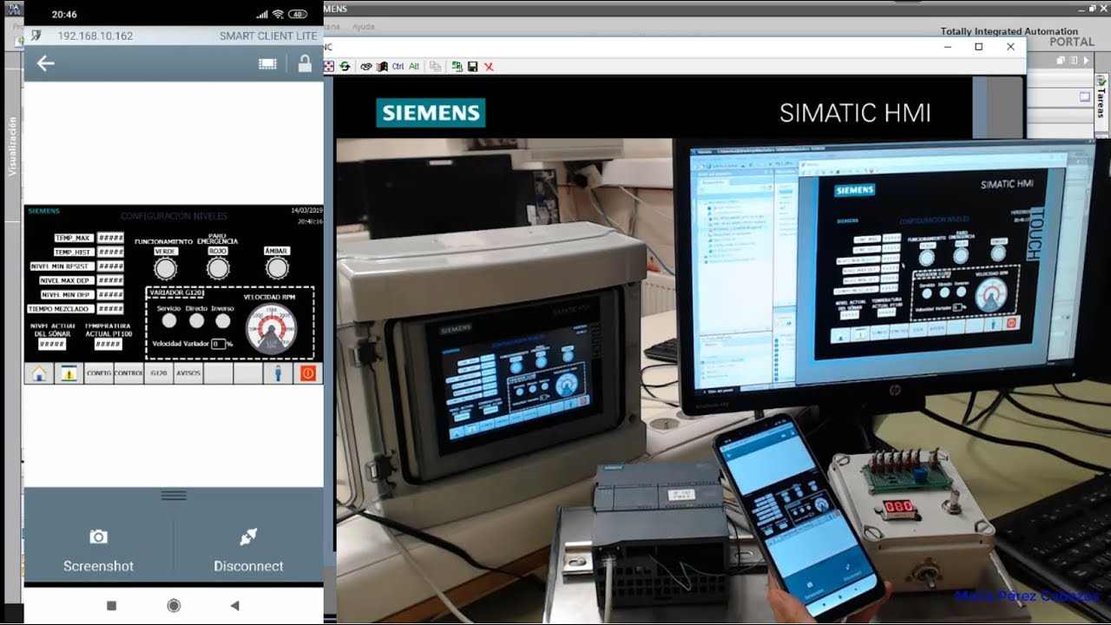Tap the red power stop-runtime icon
This screenshot has width=1111, height=625.
(x=307, y=373)
